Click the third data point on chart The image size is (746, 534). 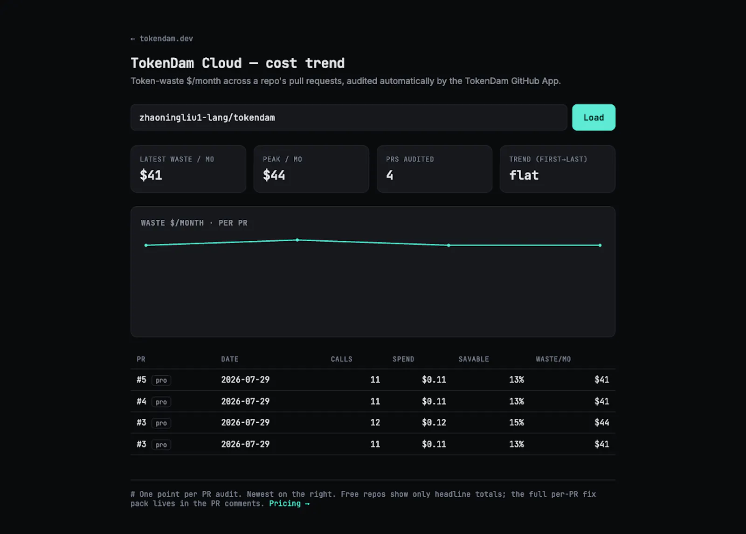[x=449, y=245]
